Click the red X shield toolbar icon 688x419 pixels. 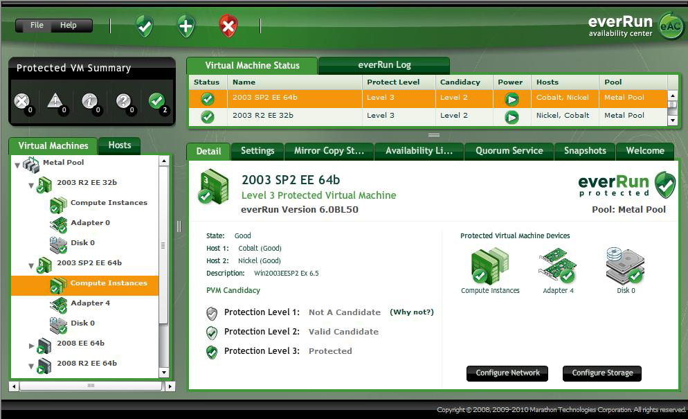tap(228, 26)
